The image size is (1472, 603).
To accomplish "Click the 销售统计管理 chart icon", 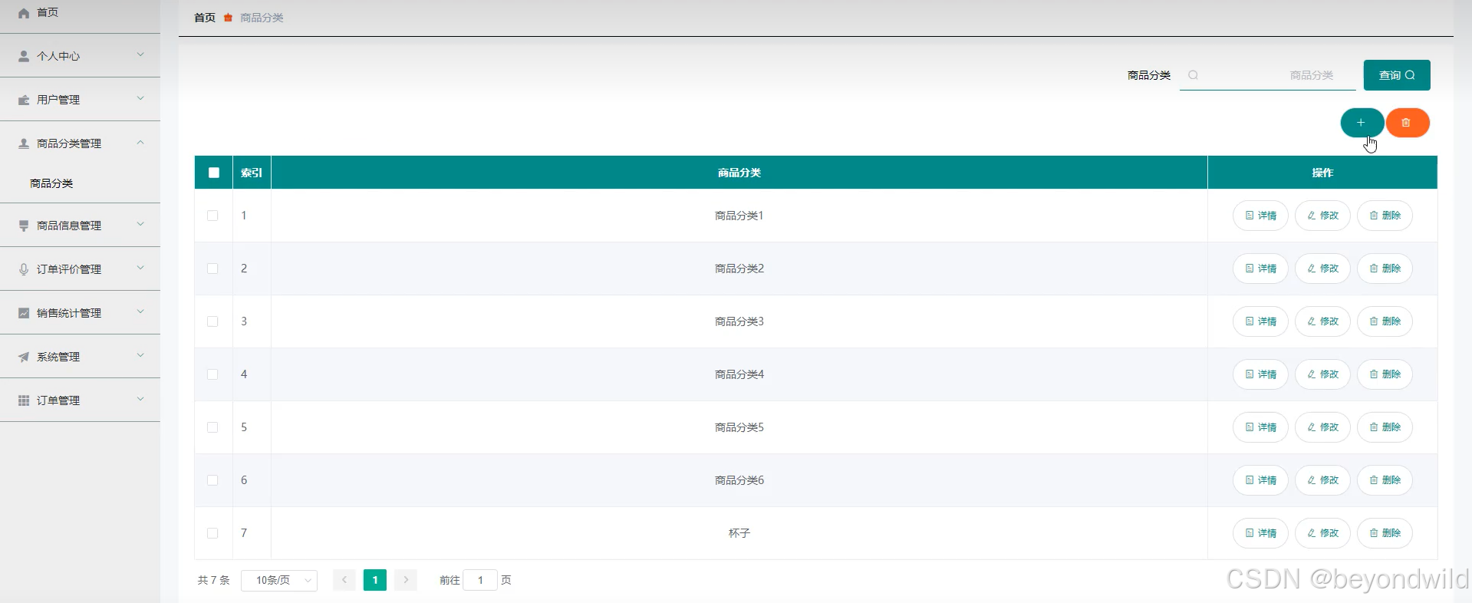I will click(24, 313).
